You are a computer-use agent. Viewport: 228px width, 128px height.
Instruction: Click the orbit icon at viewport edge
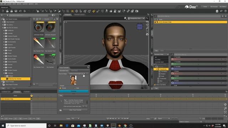pos(147,34)
